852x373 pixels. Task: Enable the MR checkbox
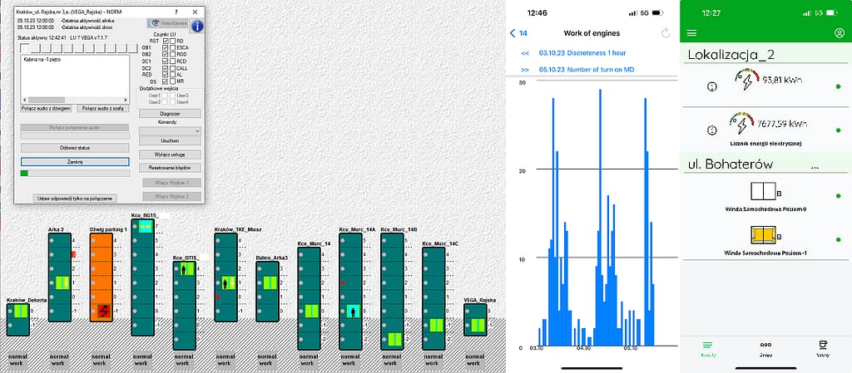tap(173, 81)
